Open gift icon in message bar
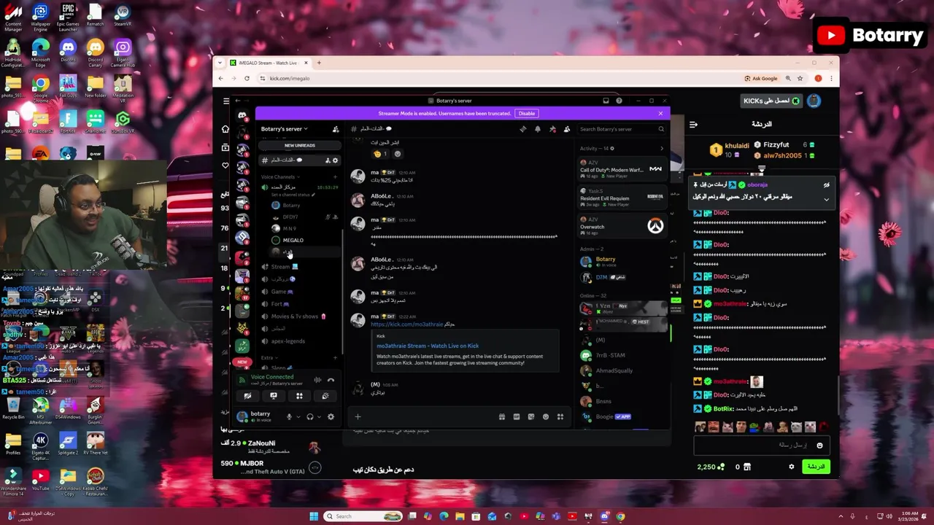The width and height of the screenshot is (934, 525). pyautogui.click(x=502, y=417)
